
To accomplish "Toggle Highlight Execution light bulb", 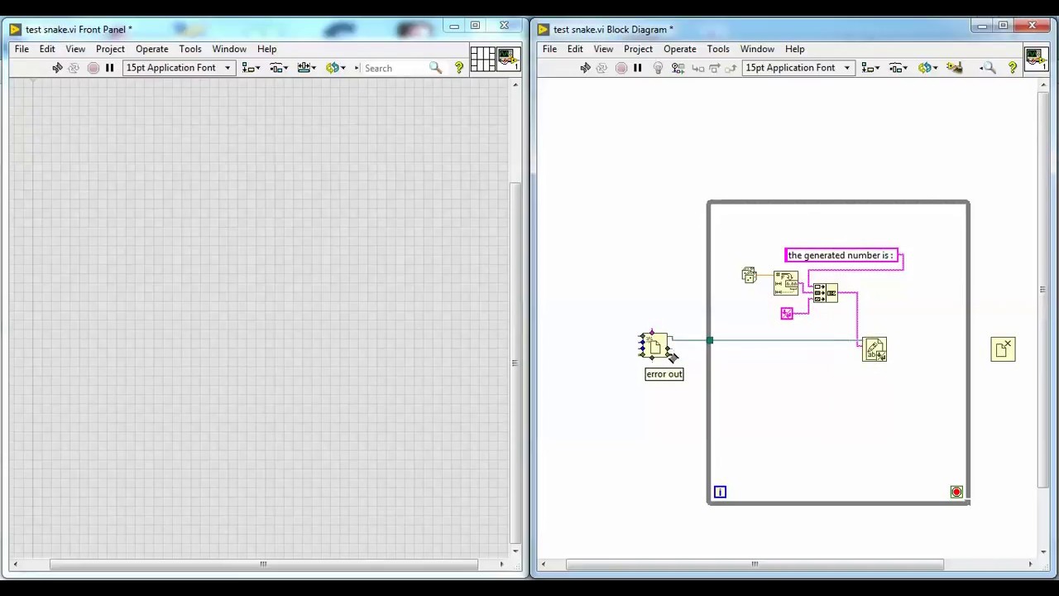I will coord(659,68).
